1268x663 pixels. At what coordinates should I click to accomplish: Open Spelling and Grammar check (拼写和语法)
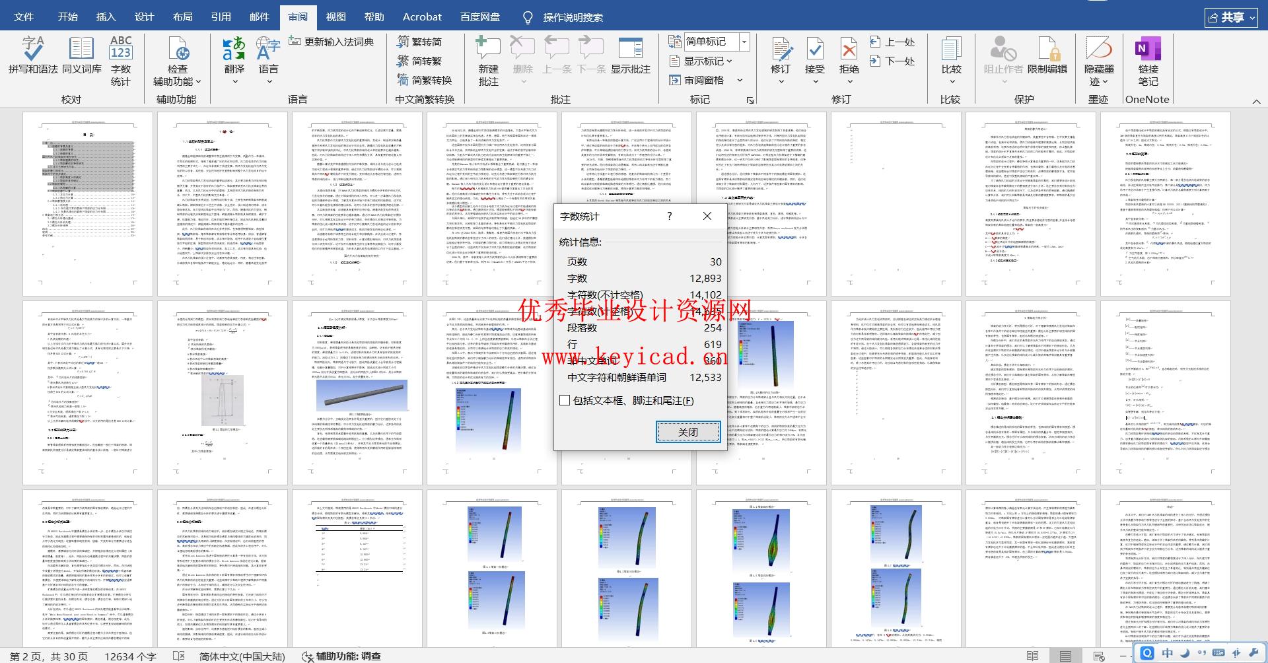point(33,55)
